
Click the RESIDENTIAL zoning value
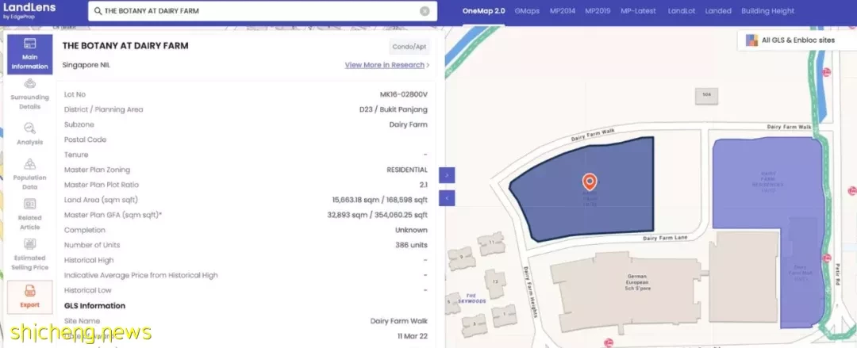407,170
